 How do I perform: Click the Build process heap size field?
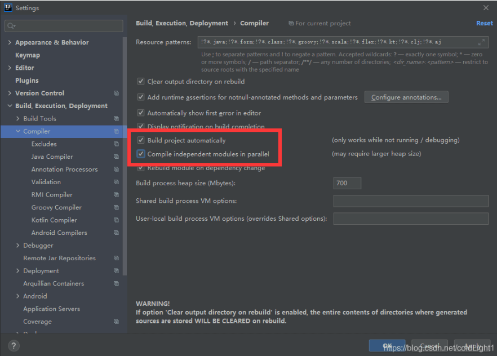347,183
